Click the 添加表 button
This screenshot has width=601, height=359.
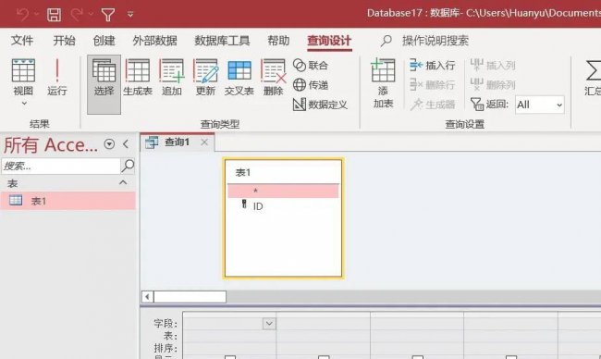pyautogui.click(x=383, y=83)
